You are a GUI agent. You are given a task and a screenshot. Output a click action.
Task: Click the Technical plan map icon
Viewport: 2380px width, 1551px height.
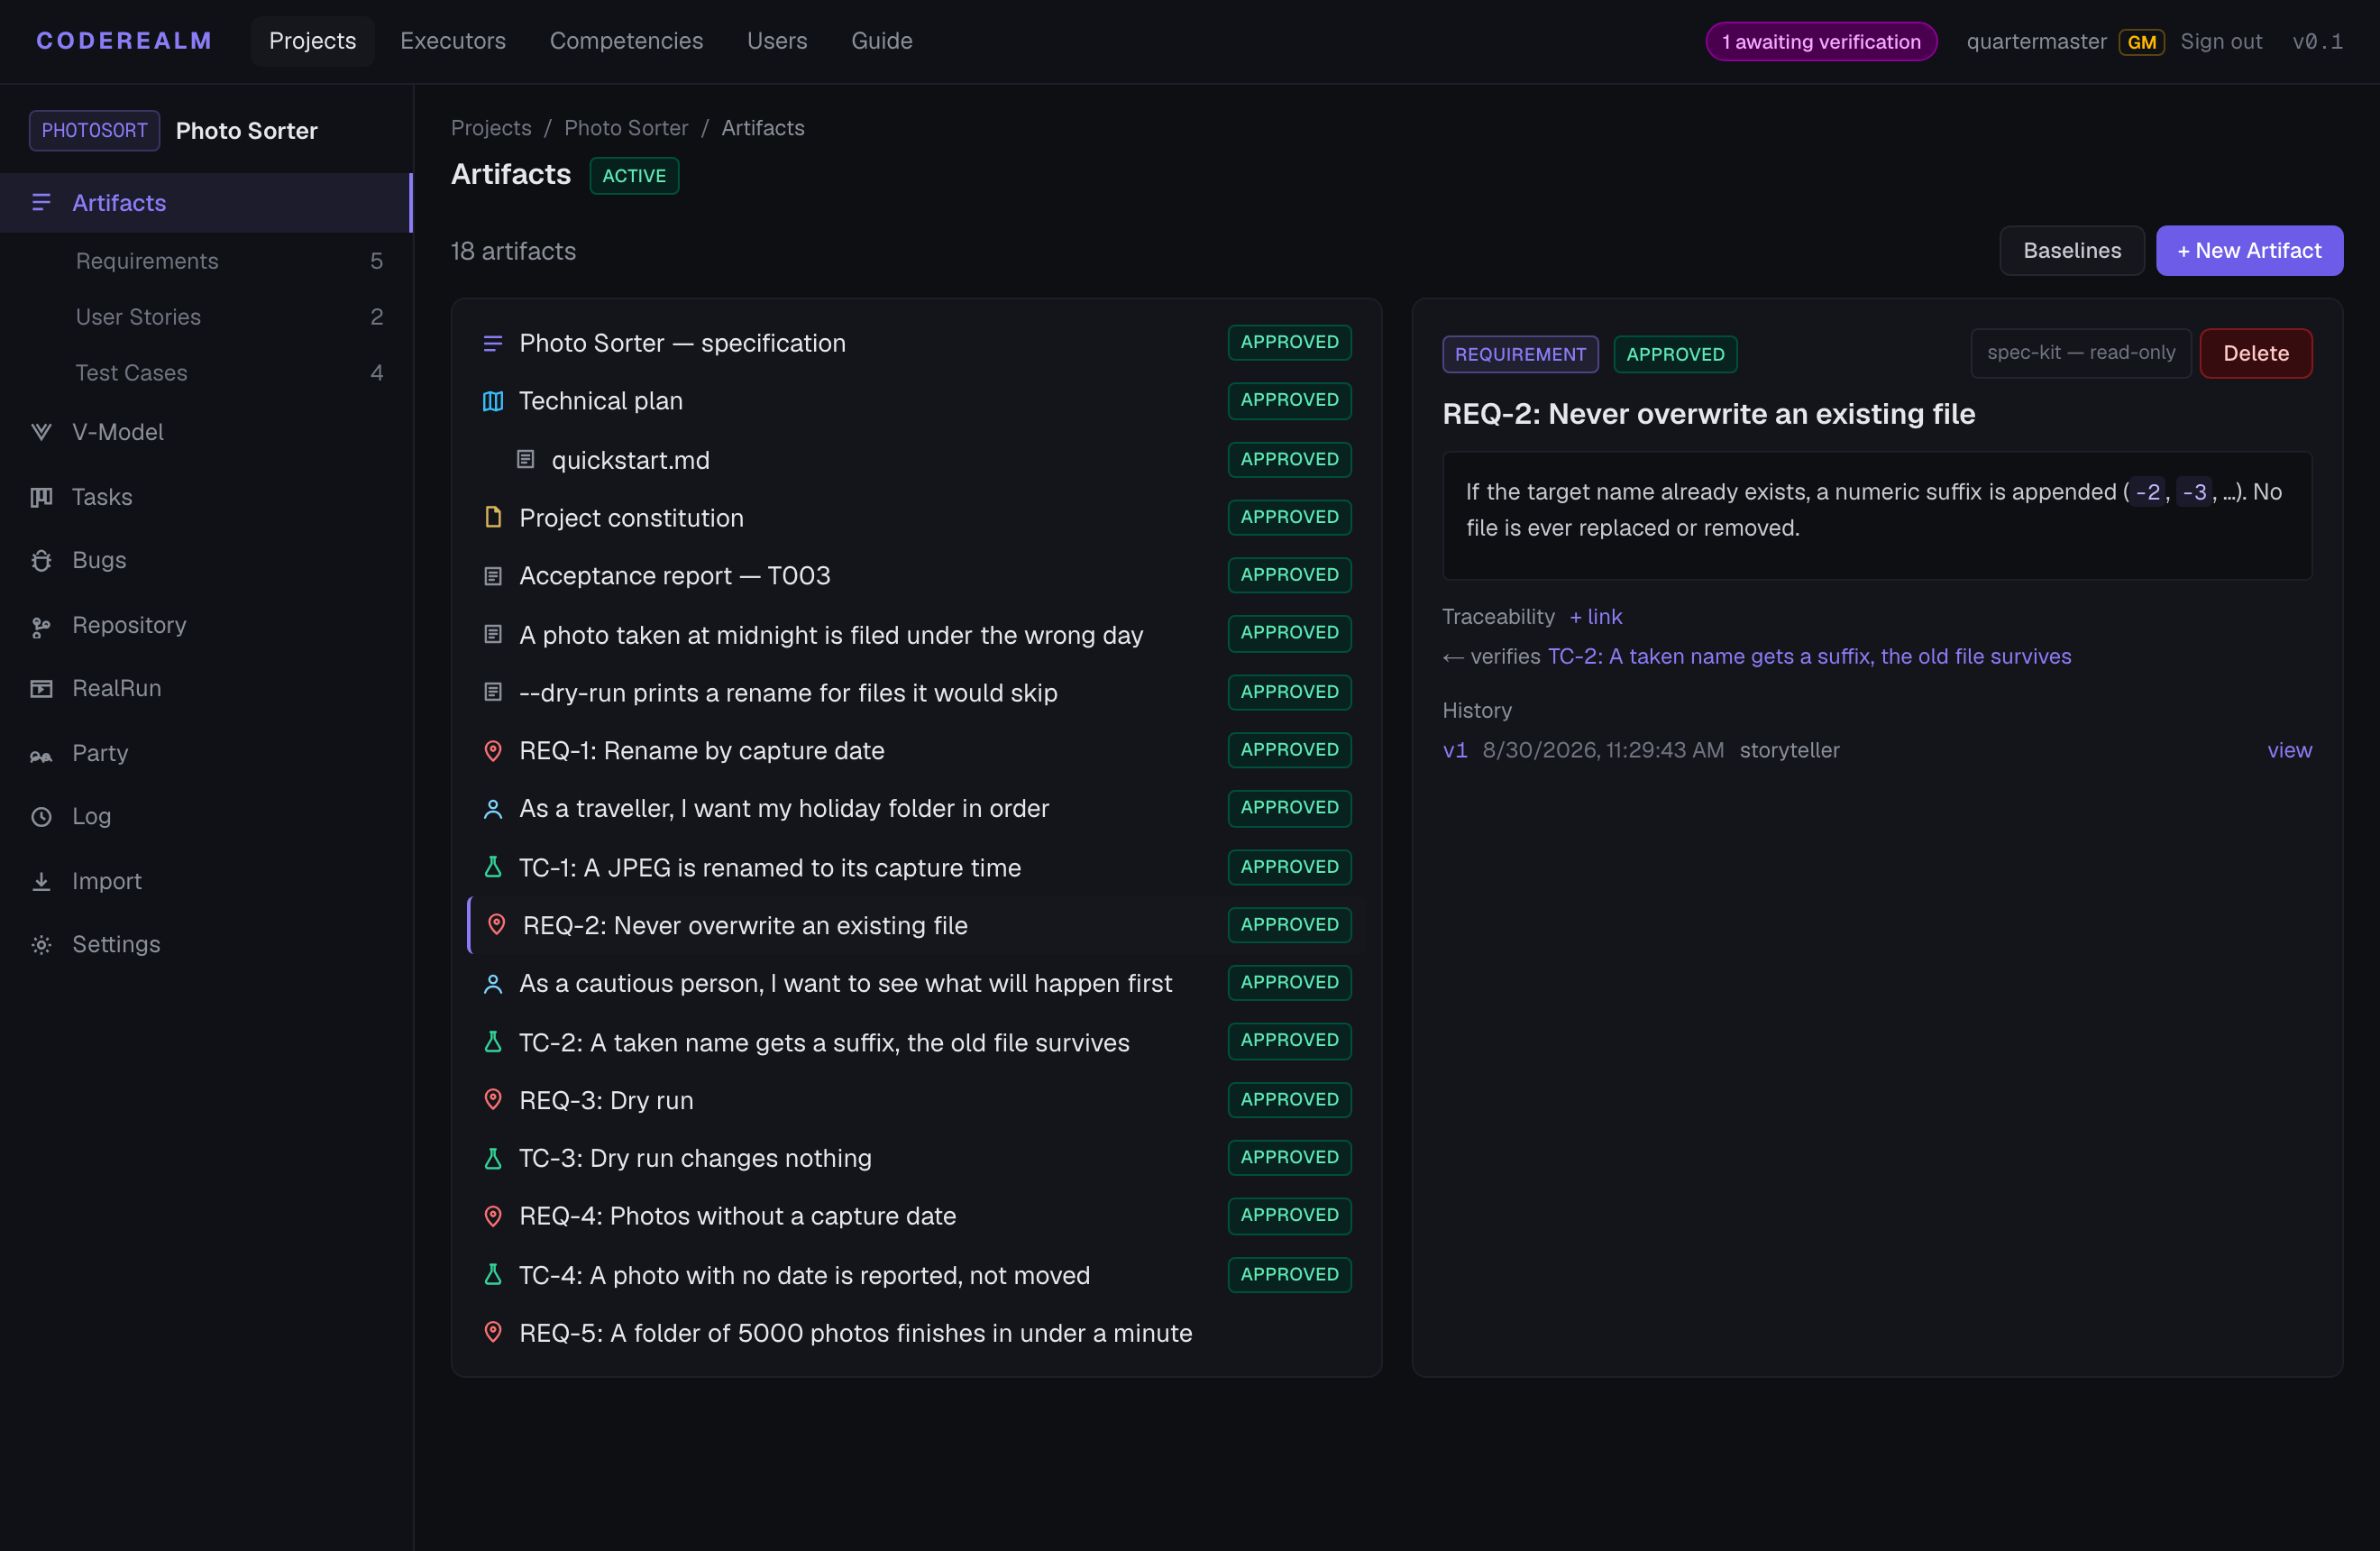493,401
